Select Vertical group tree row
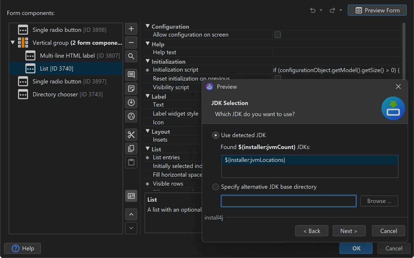414x258 pixels. [x=66, y=43]
